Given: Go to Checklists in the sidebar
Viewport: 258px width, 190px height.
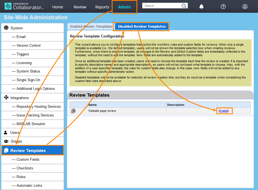Looking at the screenshot, I should click(x=25, y=168).
